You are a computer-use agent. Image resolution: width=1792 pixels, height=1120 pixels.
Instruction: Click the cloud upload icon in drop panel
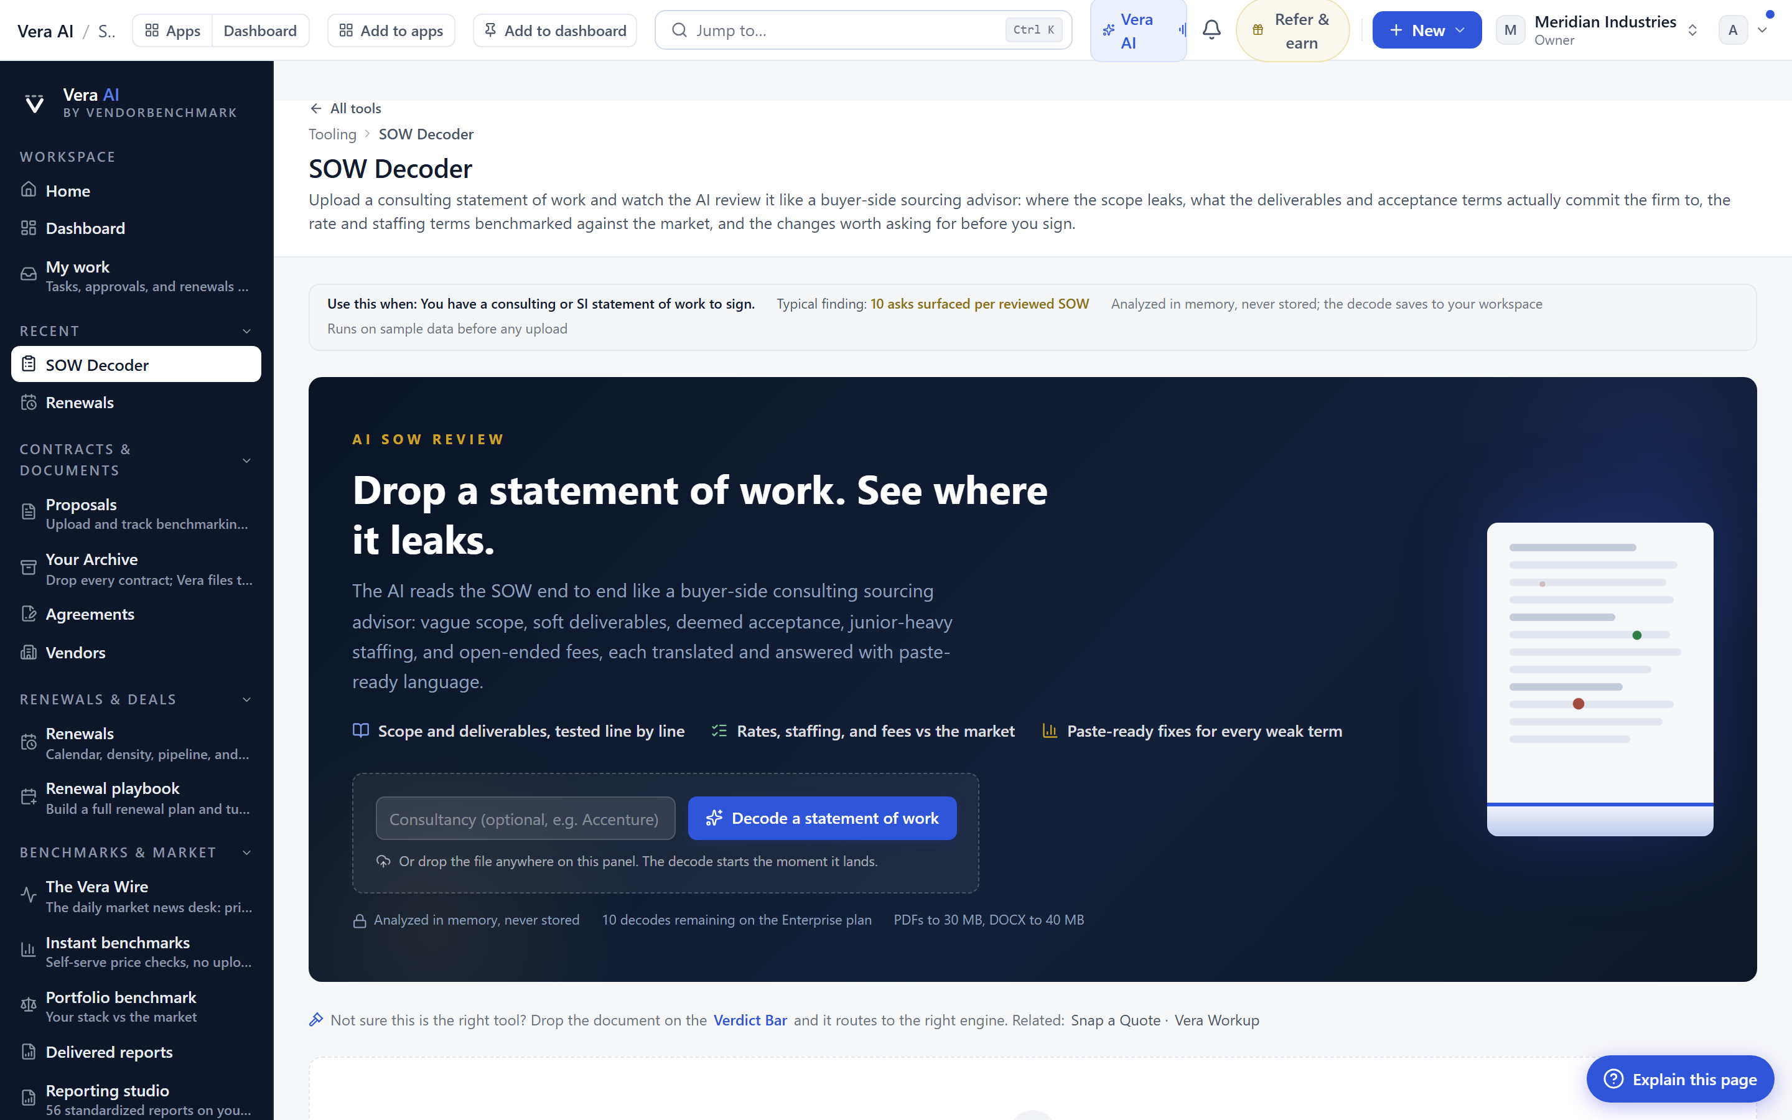click(x=383, y=862)
